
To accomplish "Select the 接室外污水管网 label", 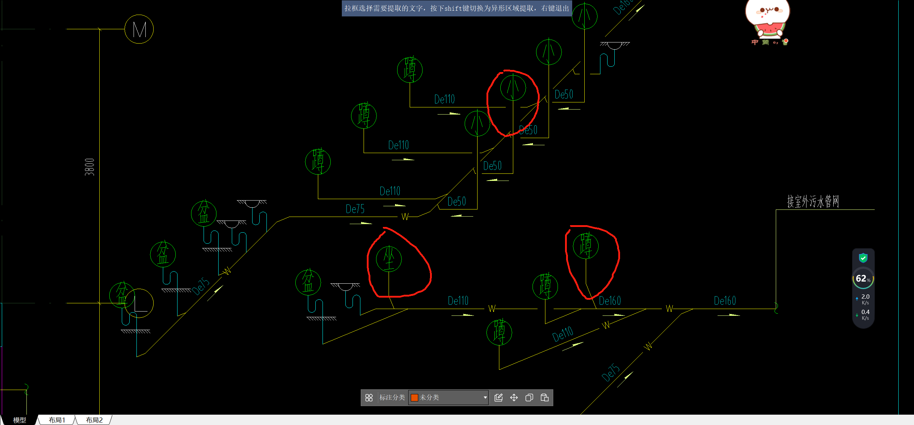I will click(x=813, y=201).
